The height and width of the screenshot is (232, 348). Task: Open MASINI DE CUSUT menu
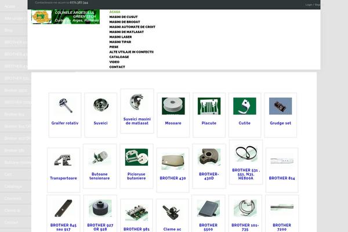pos(124,17)
